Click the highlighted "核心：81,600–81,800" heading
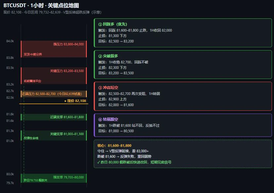This screenshot has width=274, height=193. (114, 145)
